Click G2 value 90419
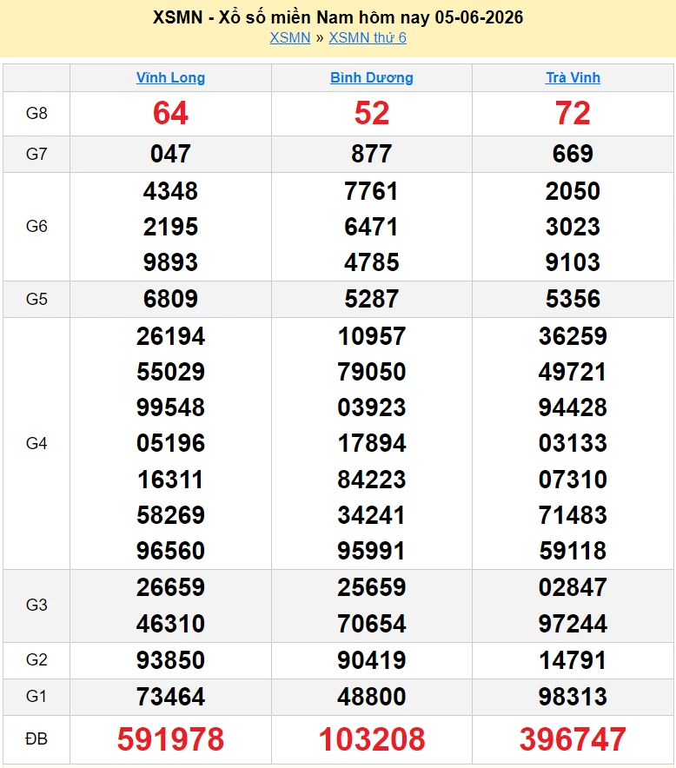The width and height of the screenshot is (676, 768). point(372,660)
